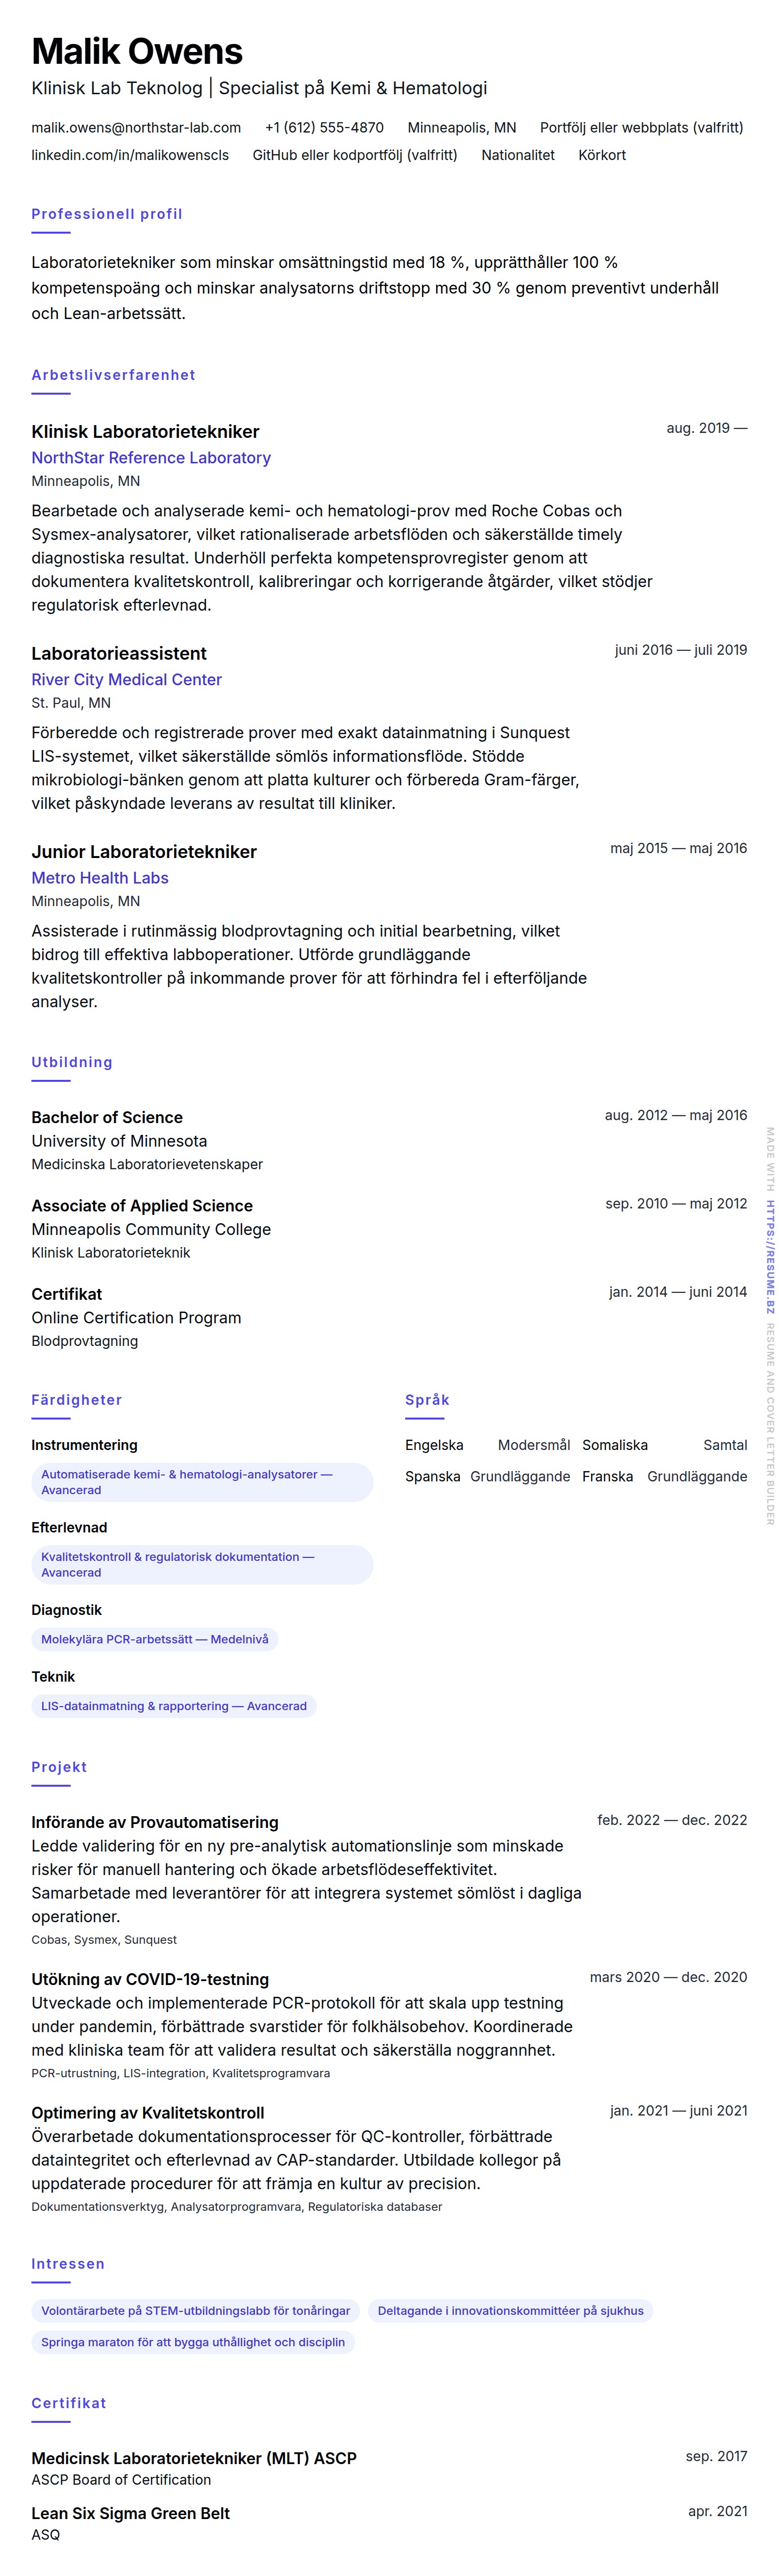779x2576 pixels.
Task: Open the Metro Health Labs link
Action: click(x=100, y=878)
